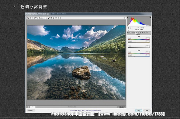Select the Color Sampler tool
180x119 pixels.
coord(35,18)
